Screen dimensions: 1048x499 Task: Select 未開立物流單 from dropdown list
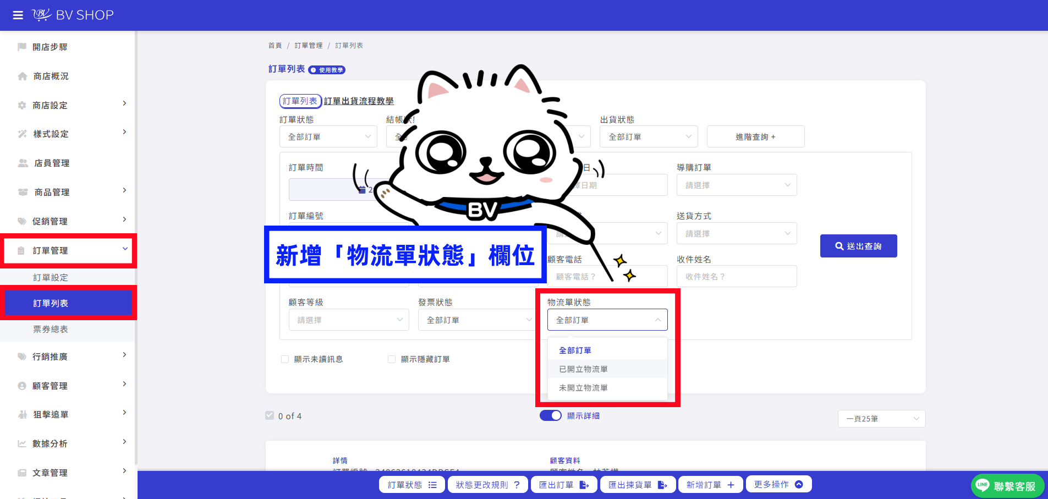(x=607, y=388)
